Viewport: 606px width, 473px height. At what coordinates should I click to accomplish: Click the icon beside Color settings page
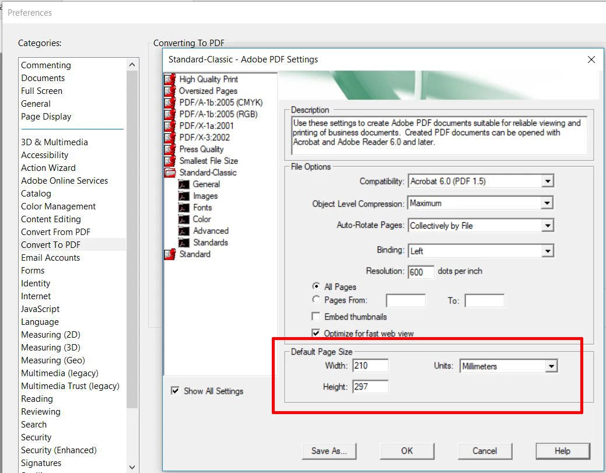pyautogui.click(x=184, y=219)
